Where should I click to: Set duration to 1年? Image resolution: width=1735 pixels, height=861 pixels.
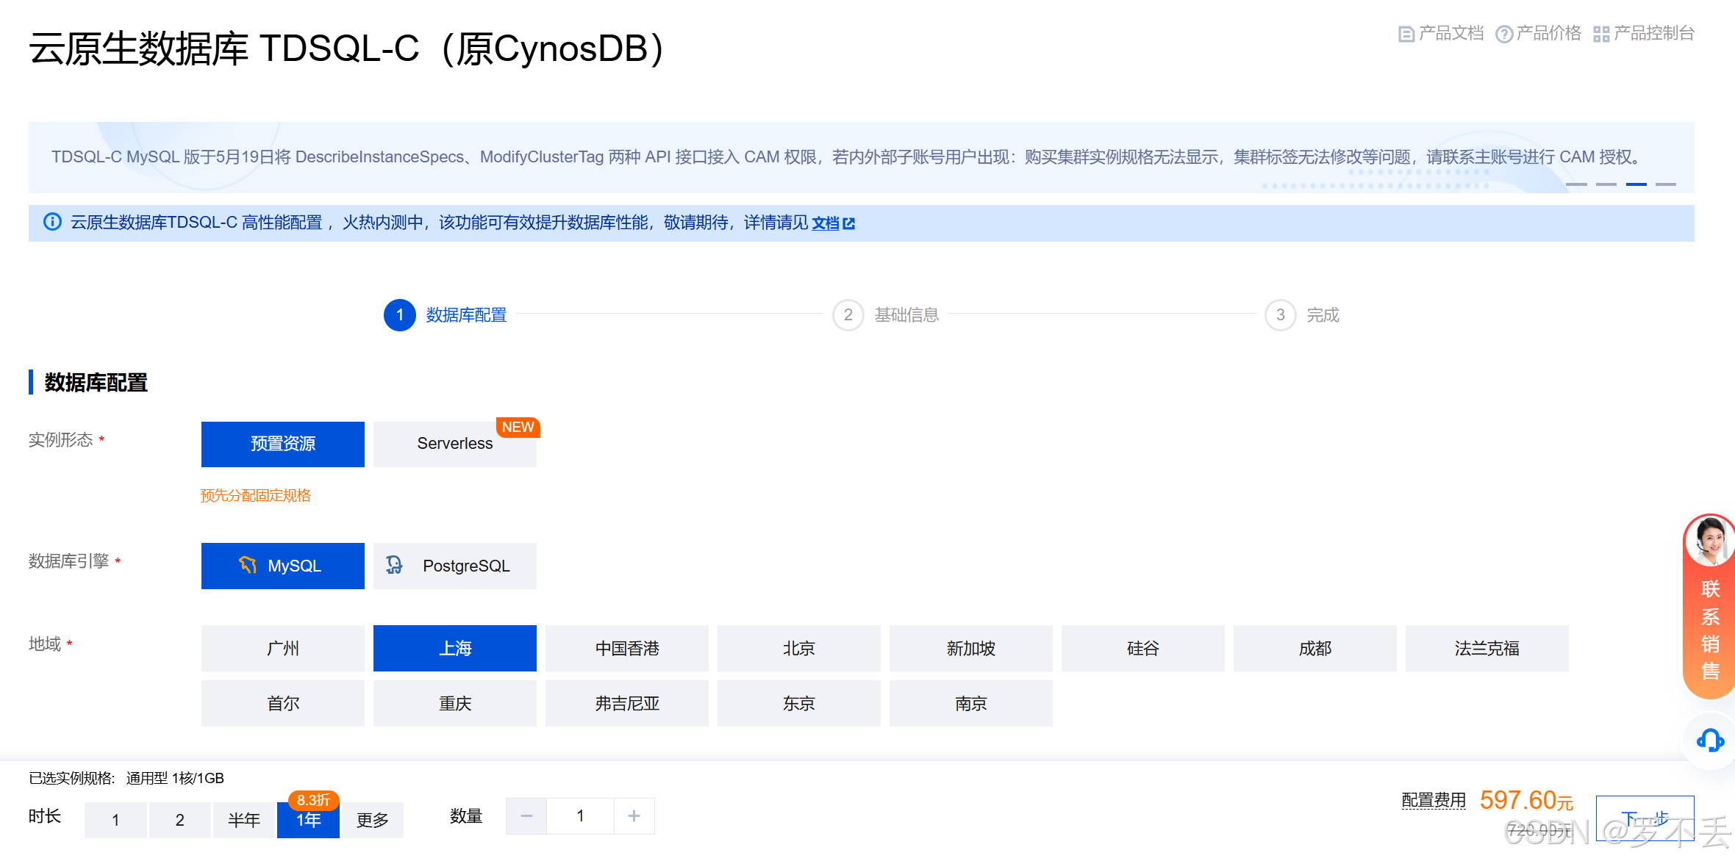[308, 820]
